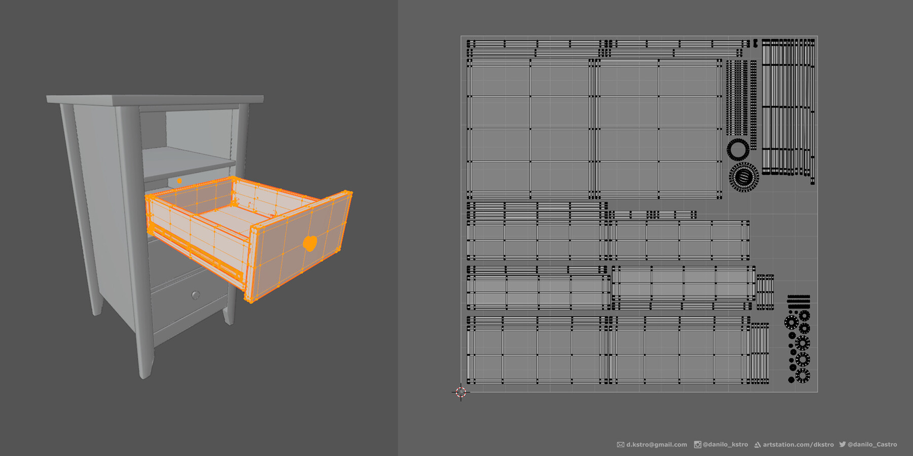Follow the artstation.com/dkstro link
Screen dimensions: 913x456
tap(797, 444)
